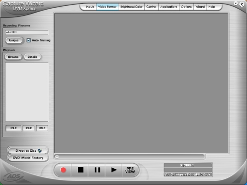Viewport: 247px width, 185px height.
Task: Minimize the Capture Wizard window
Action: point(235,3)
